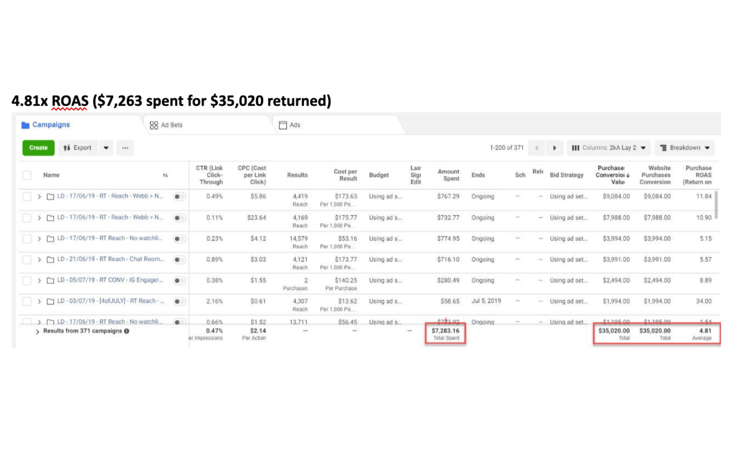
Task: Click the Name column sort arrows
Action: [165, 175]
